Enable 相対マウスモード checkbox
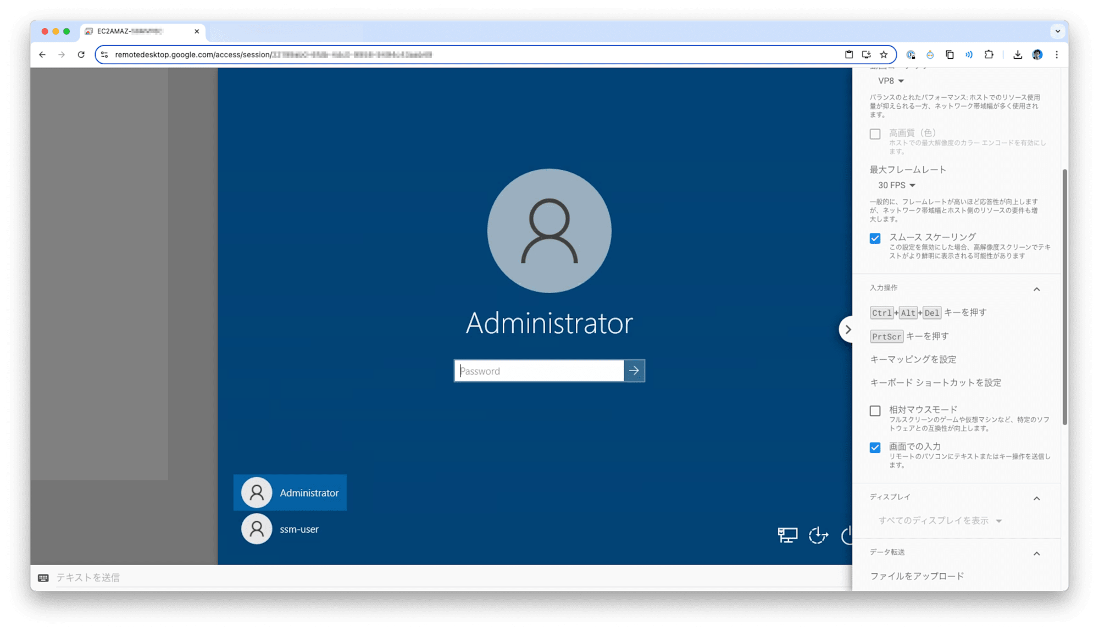The height and width of the screenshot is (631, 1099). [875, 411]
